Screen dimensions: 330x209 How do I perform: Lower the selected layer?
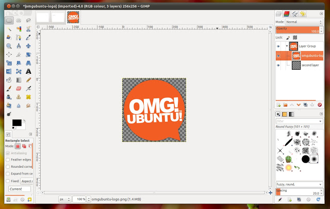[299, 105]
